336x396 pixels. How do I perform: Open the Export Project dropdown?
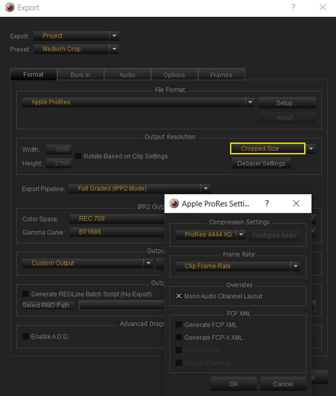76,36
